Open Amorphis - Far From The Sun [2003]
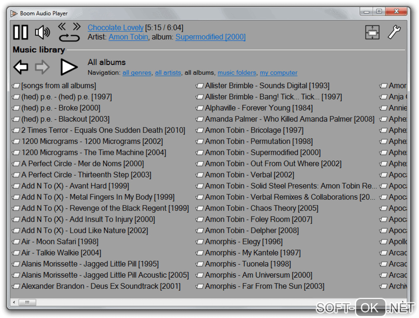This screenshot has width=419, height=318. pyautogui.click(x=260, y=286)
